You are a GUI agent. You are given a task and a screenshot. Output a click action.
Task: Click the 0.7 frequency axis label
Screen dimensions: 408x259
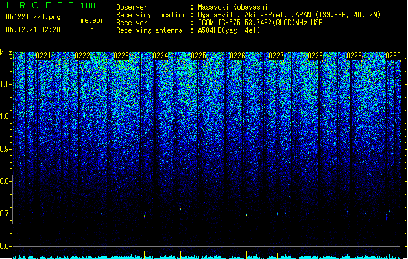(6, 214)
